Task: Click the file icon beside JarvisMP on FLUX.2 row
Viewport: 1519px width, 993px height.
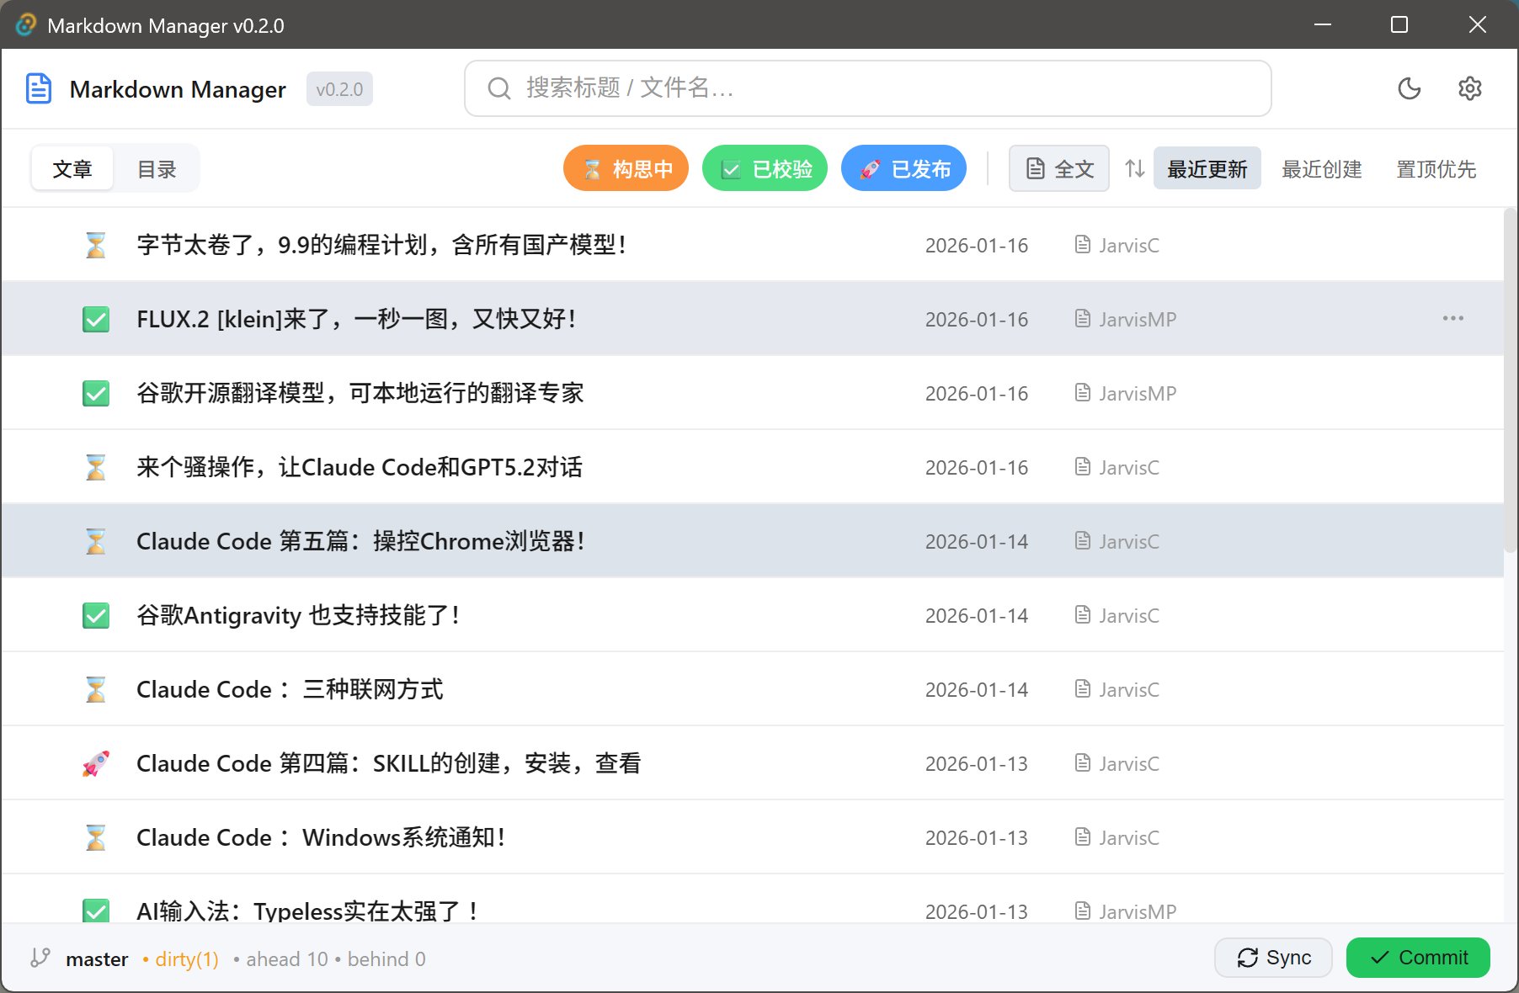Action: [1083, 319]
